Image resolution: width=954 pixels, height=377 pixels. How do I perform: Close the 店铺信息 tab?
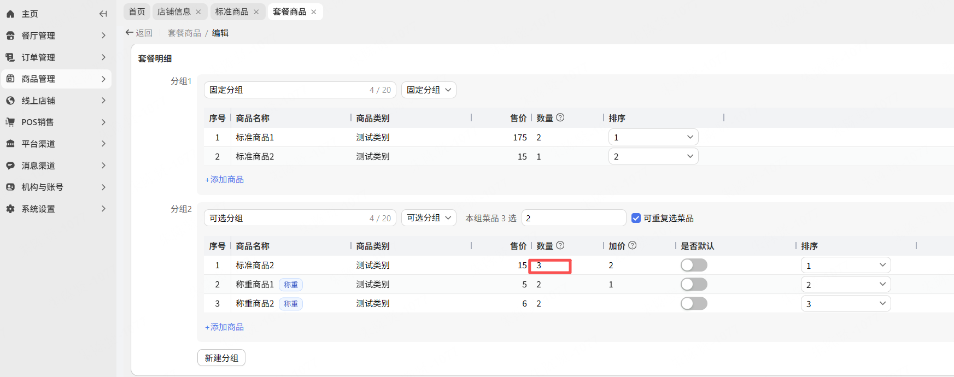click(x=198, y=11)
